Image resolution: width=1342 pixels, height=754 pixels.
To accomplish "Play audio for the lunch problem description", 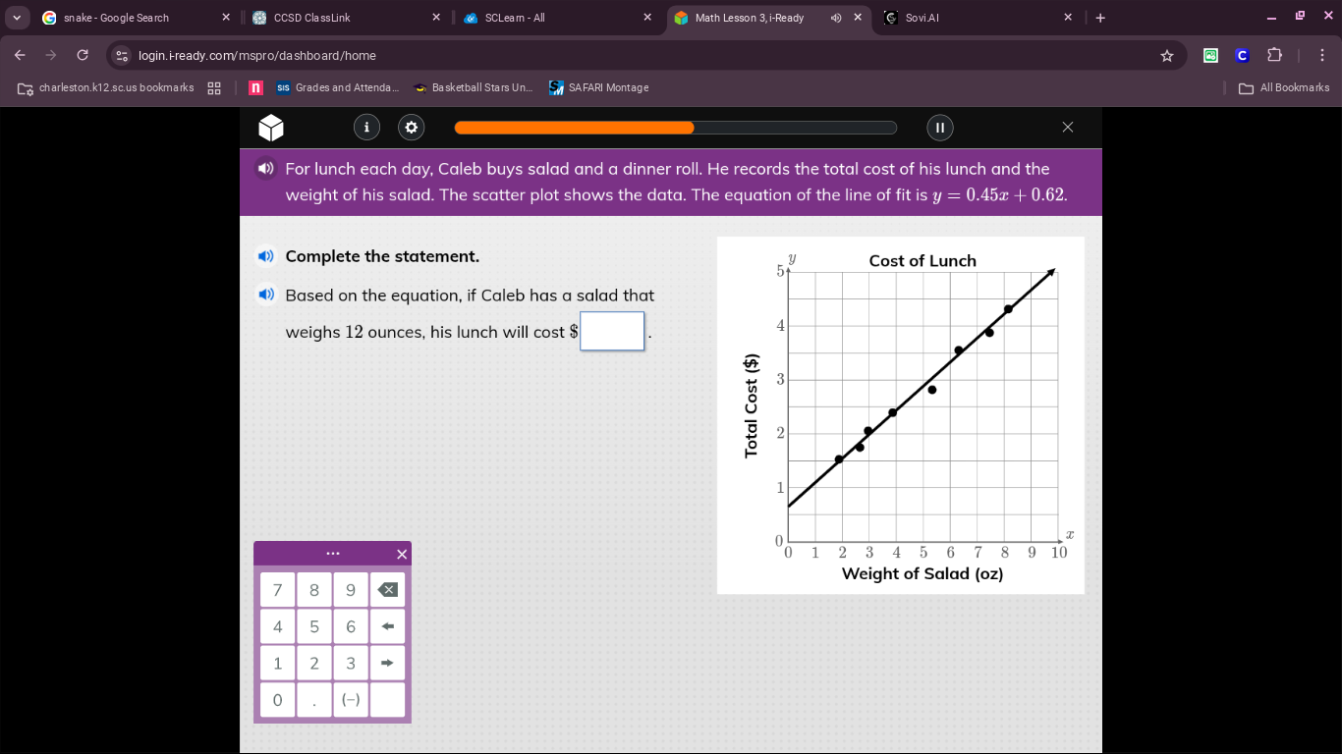I will click(x=264, y=169).
